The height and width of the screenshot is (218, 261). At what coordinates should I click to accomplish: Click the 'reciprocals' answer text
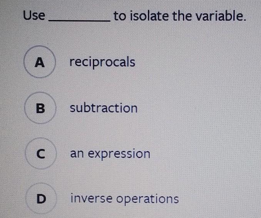[102, 62]
